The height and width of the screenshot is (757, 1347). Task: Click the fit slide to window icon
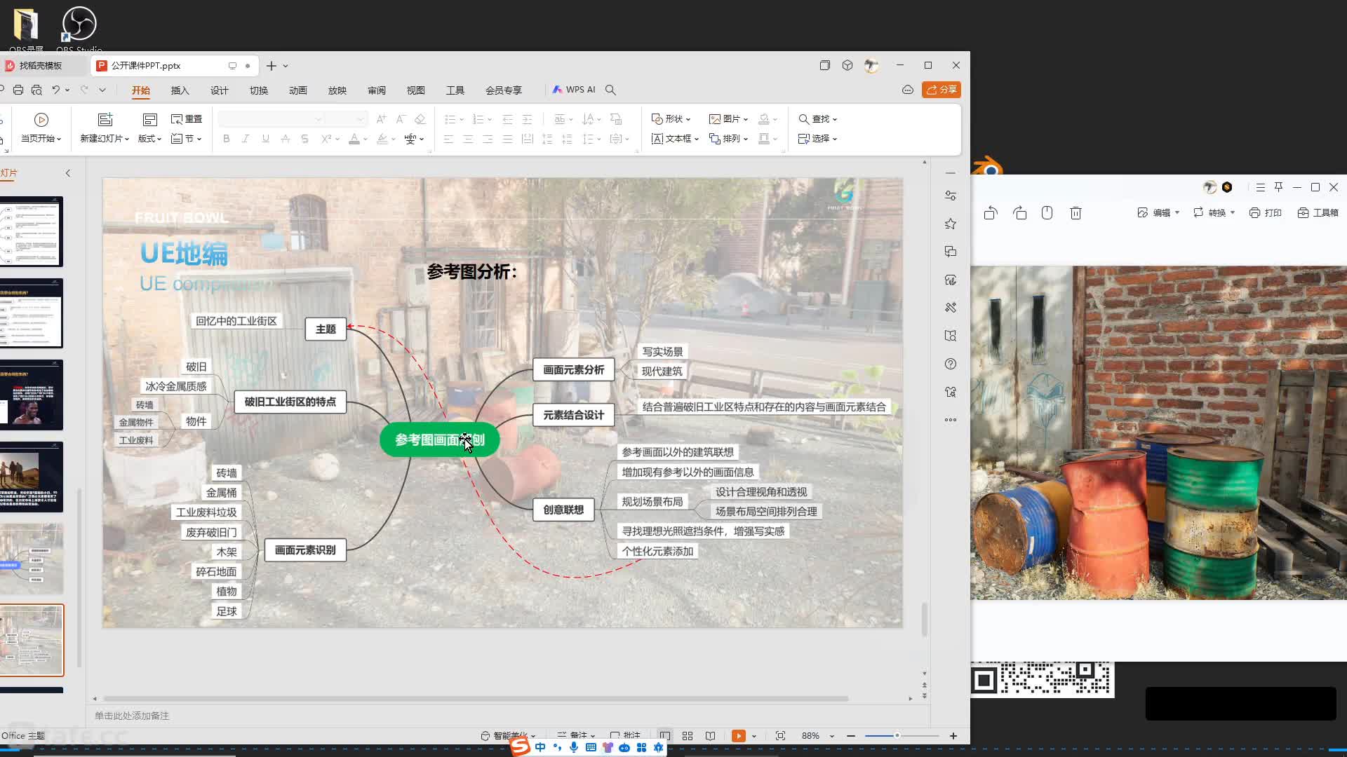tap(780, 736)
